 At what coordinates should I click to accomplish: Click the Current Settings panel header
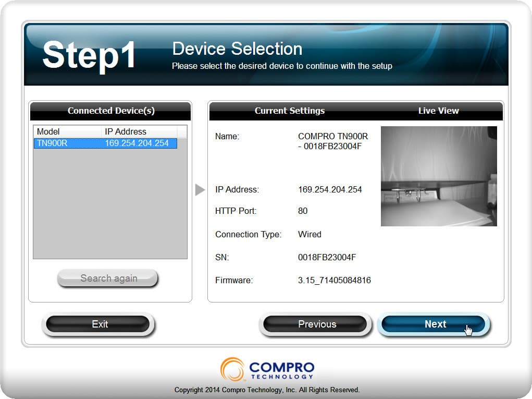point(289,111)
